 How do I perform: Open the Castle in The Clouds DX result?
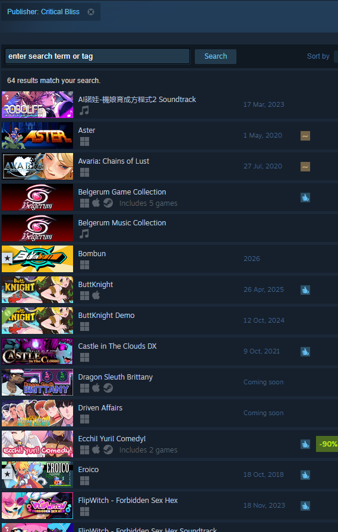(x=170, y=352)
